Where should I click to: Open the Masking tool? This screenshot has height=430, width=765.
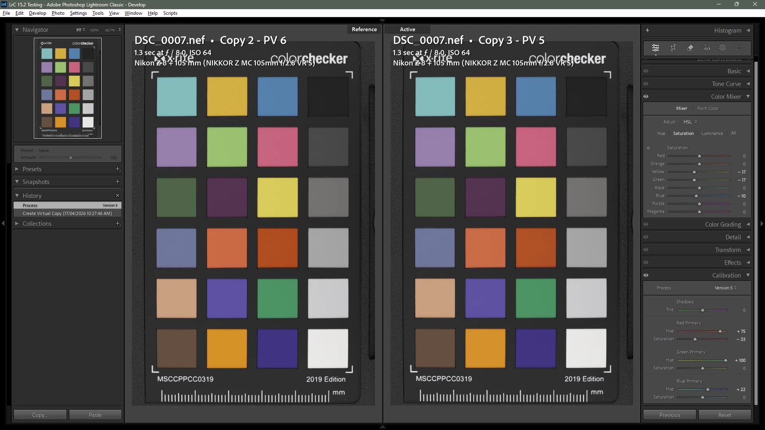pos(722,48)
